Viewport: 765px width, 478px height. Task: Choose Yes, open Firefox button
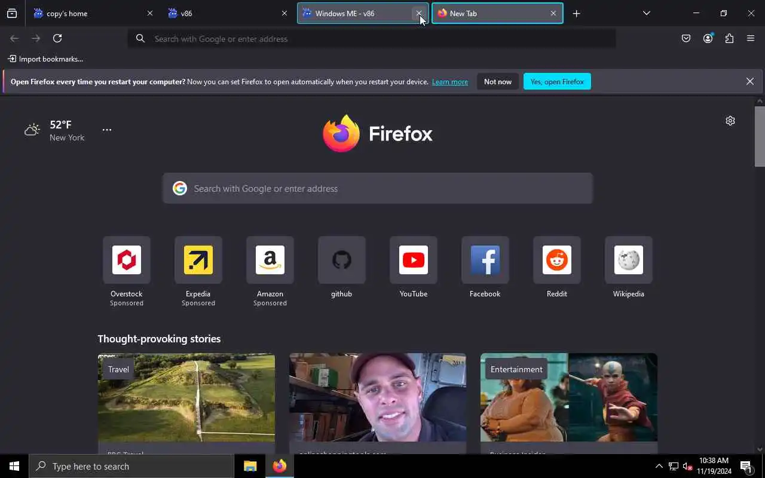click(557, 82)
